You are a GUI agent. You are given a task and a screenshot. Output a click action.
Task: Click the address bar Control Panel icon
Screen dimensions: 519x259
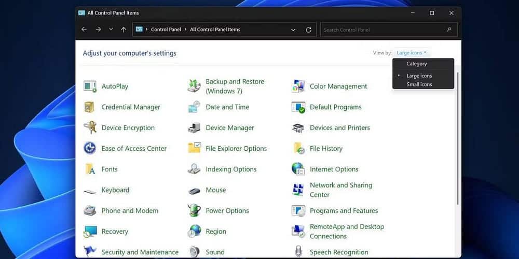[x=139, y=30]
